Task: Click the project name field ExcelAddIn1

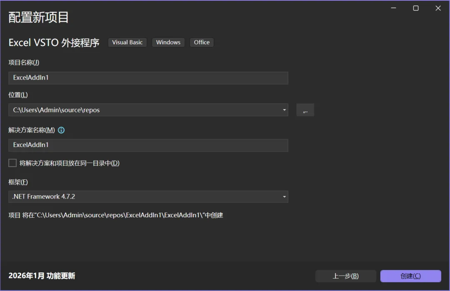Action: 148,78
